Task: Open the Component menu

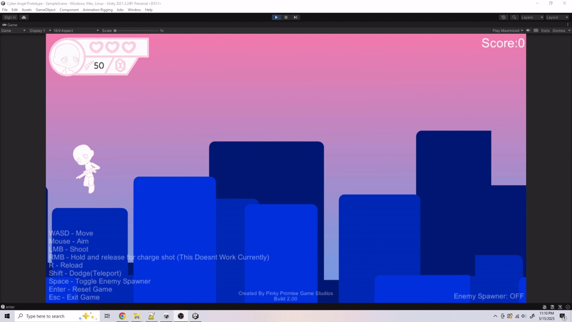Action: (69, 10)
